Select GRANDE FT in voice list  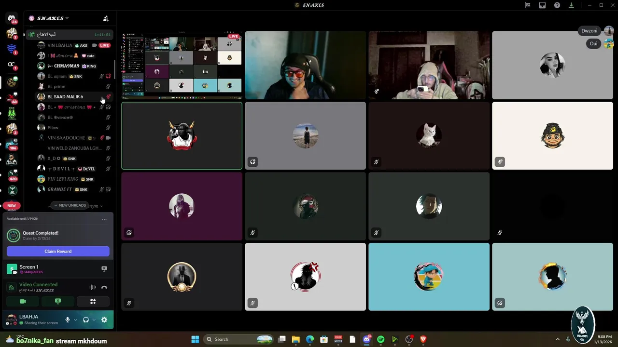75,189
